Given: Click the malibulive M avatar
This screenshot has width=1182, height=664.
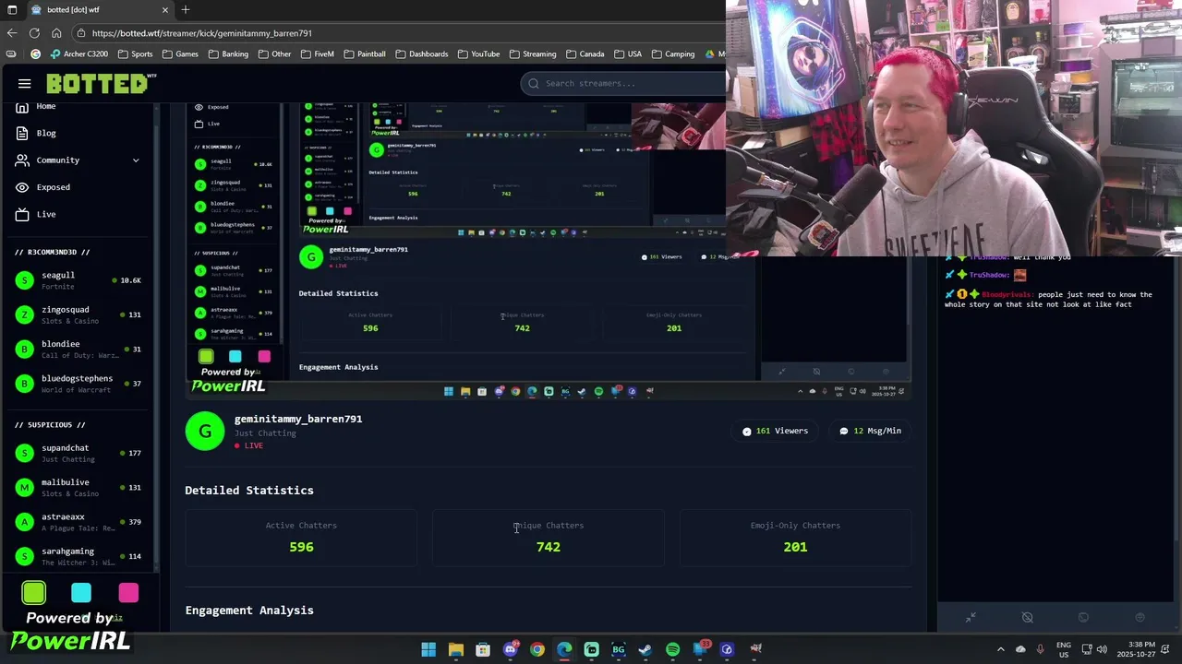Looking at the screenshot, I should point(25,487).
